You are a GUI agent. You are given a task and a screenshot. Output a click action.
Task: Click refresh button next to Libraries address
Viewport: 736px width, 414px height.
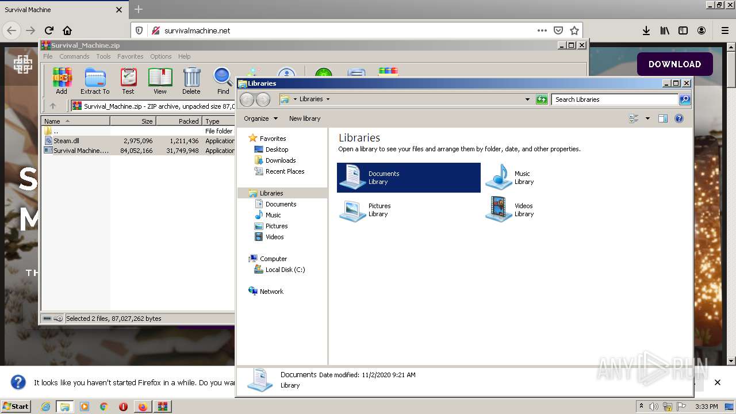click(x=542, y=99)
